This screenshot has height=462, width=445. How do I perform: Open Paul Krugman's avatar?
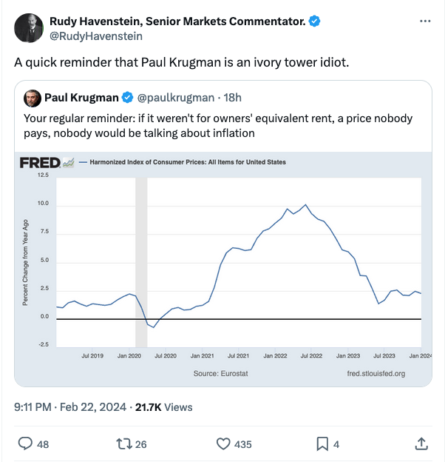tap(33, 98)
